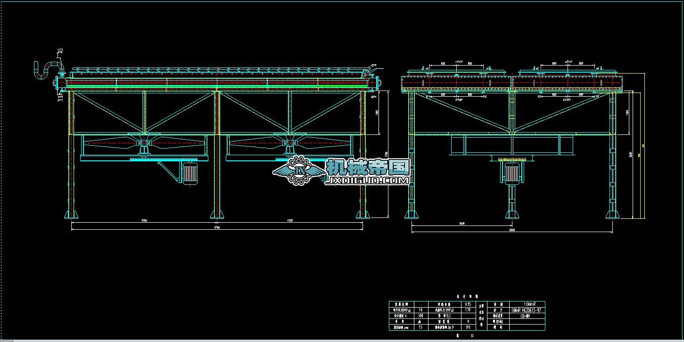
Task: Select the 8000 overall width dimension text
Action: click(512, 230)
